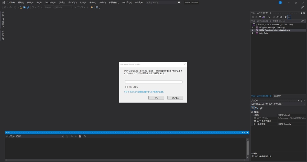Image resolution: width=307 pixels, height=162 pixels.
Task: Click the top search box (Ctrl+Q)
Action: [163, 2]
